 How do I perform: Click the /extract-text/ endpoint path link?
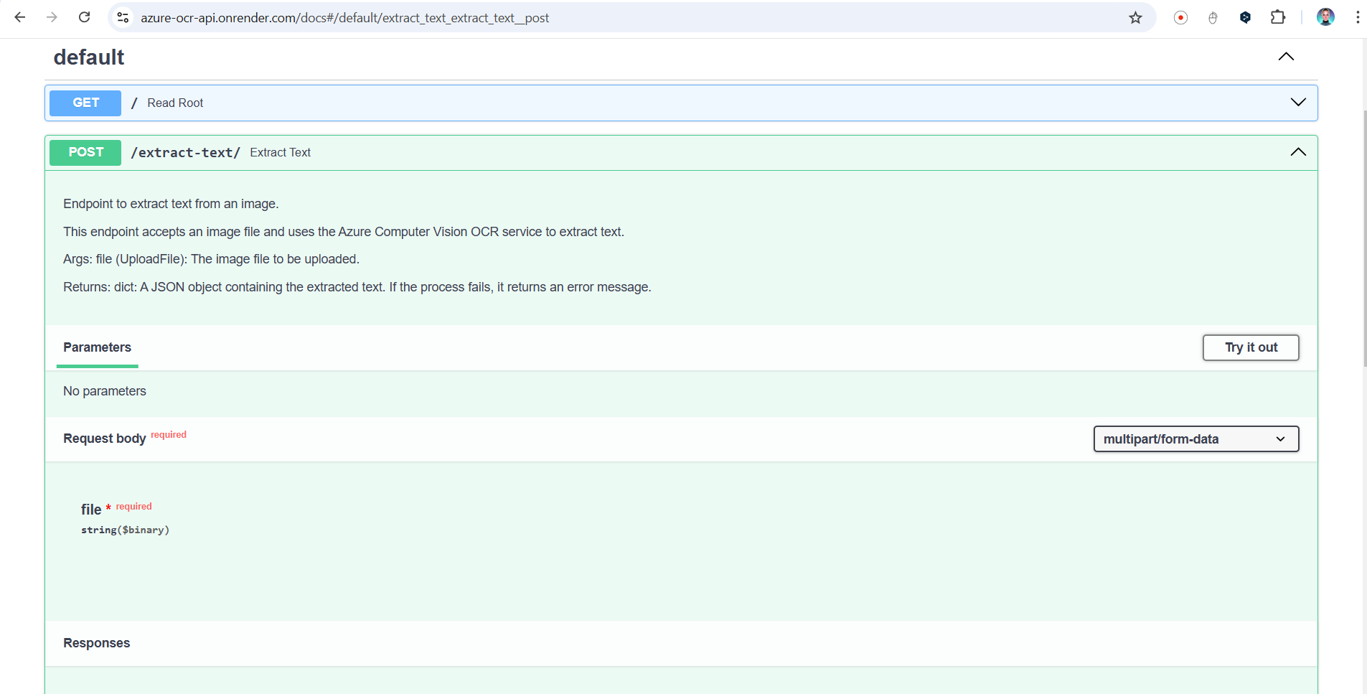pyautogui.click(x=185, y=153)
